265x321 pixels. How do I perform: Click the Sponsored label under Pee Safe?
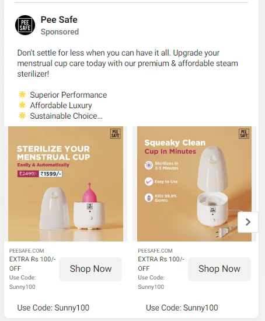(x=60, y=32)
